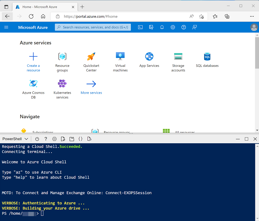Viewport: 259px width, 221px height.
Task: Click the More services arrow
Action: [91, 84]
